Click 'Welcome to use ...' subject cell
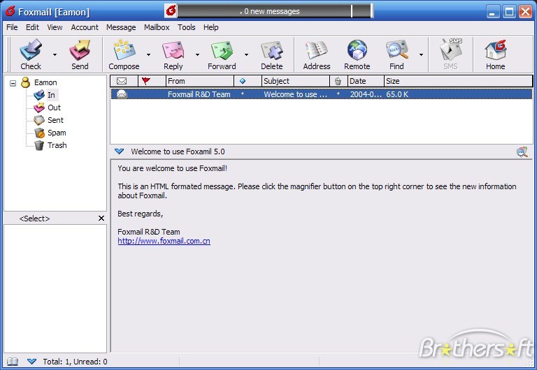537x370 pixels. coord(295,94)
